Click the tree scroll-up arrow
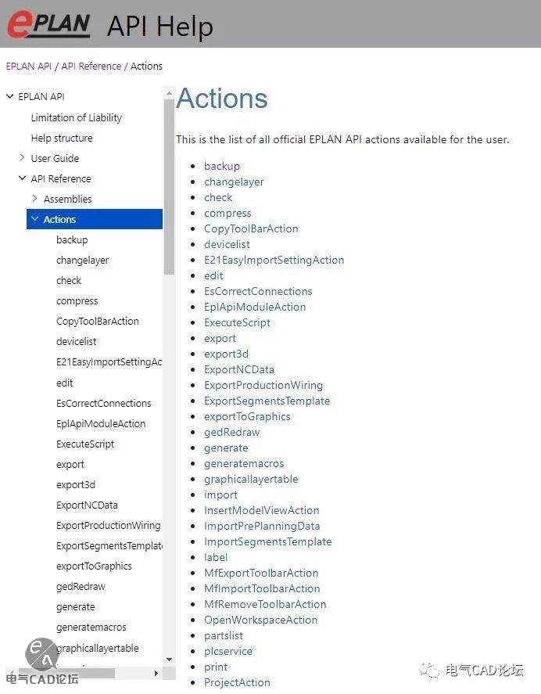541x694 pixels. (x=168, y=93)
